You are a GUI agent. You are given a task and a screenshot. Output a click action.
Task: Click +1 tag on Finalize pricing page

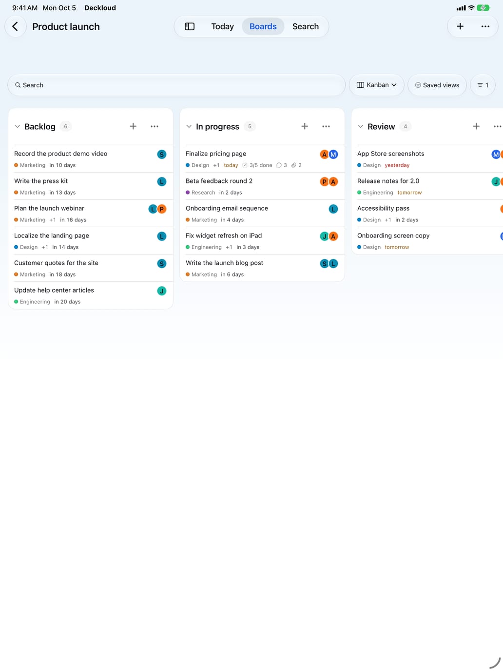point(216,165)
